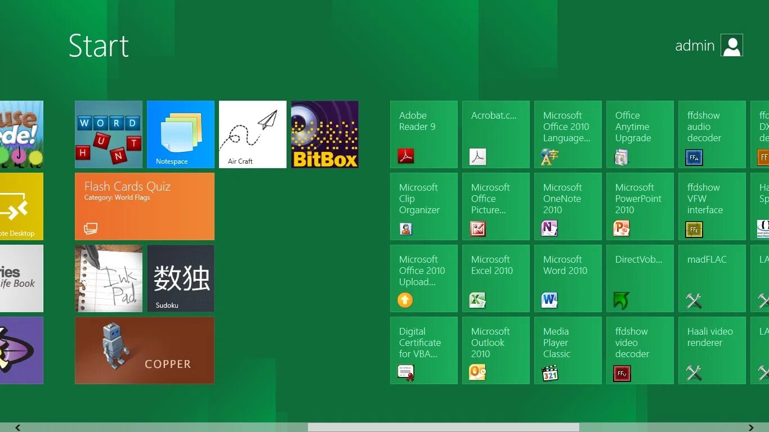Open the Ink Pad tile
769x432 pixels.
pos(109,278)
